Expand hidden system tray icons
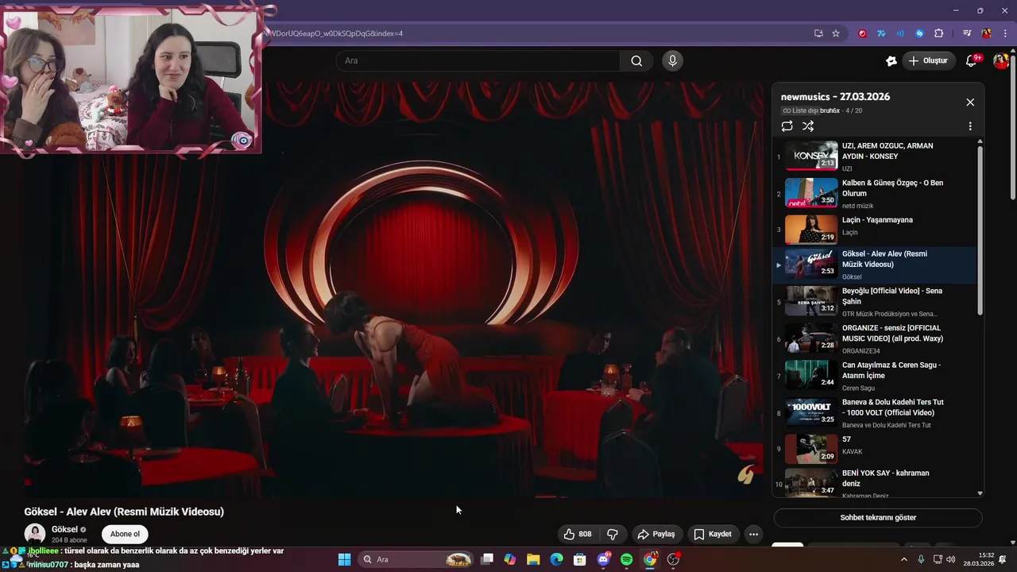 [x=903, y=559]
